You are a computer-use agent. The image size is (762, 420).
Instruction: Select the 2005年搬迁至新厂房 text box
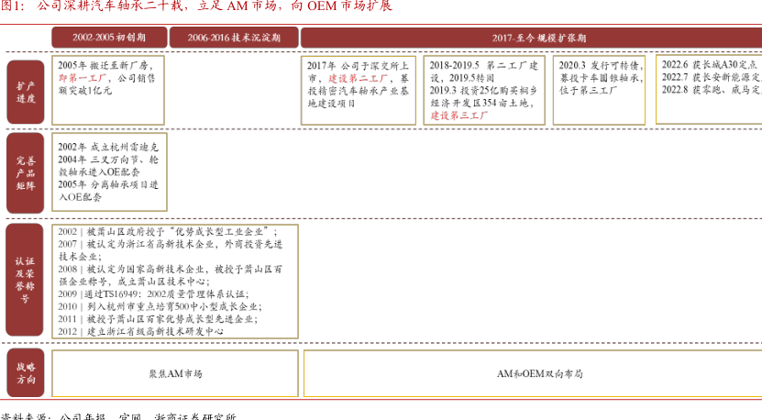[110, 80]
